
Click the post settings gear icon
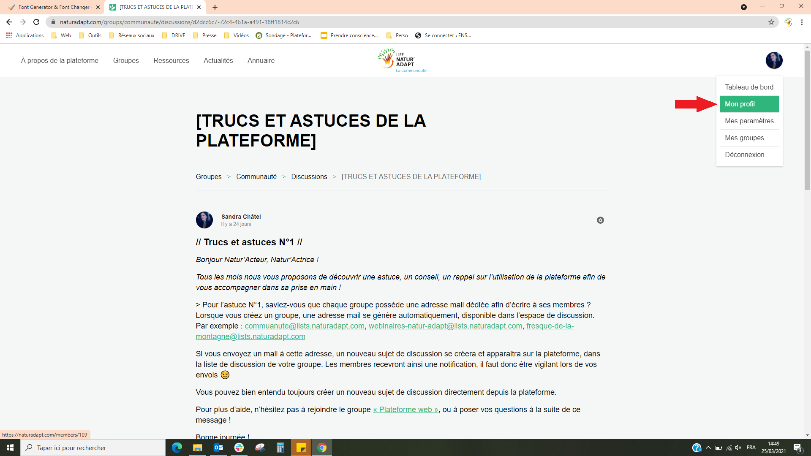tap(600, 220)
